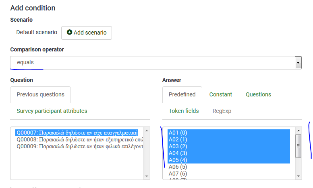
Task: Switch to the Previous questions tab
Action: click(40, 94)
